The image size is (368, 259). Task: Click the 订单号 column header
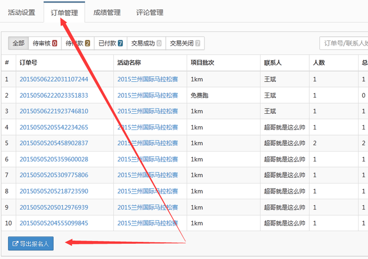pos(28,63)
